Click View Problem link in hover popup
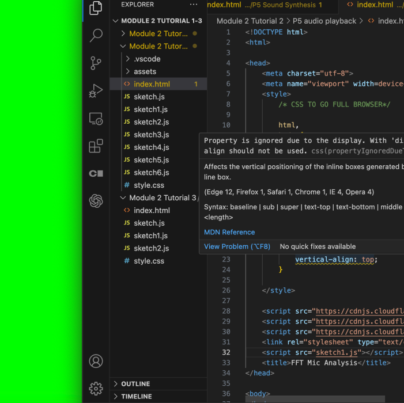 (237, 246)
